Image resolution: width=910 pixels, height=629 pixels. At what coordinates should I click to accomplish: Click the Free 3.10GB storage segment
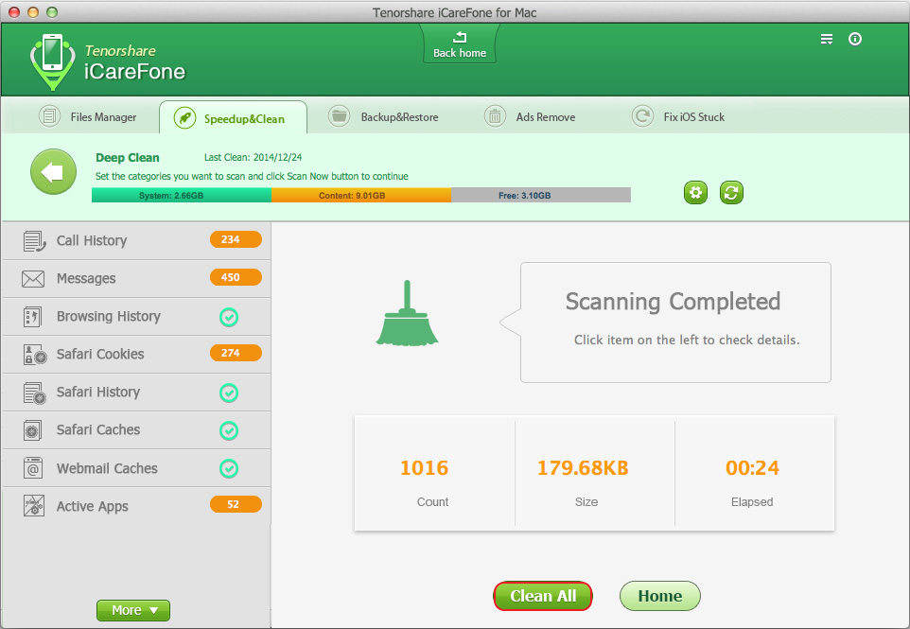coord(541,196)
